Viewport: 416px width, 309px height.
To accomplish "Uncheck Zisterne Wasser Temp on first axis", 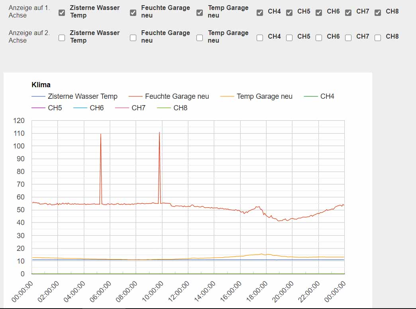I will (x=61, y=12).
